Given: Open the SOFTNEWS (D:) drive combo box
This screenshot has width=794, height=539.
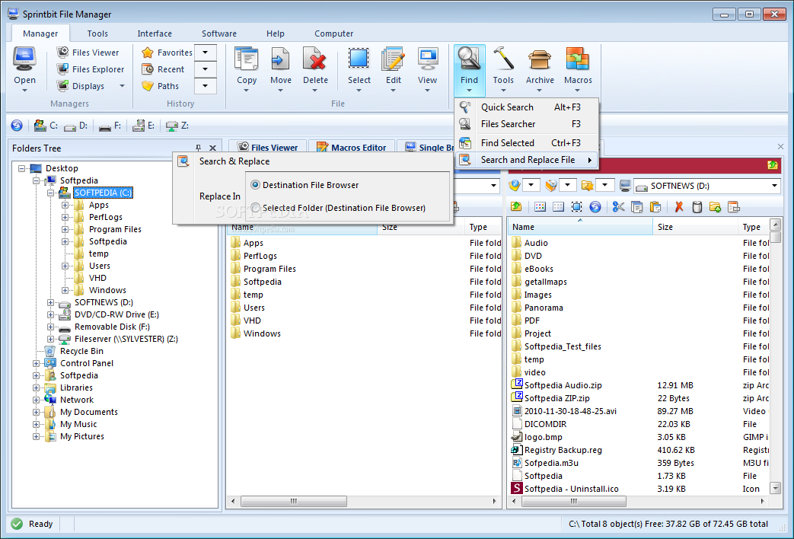Looking at the screenshot, I should tap(707, 186).
